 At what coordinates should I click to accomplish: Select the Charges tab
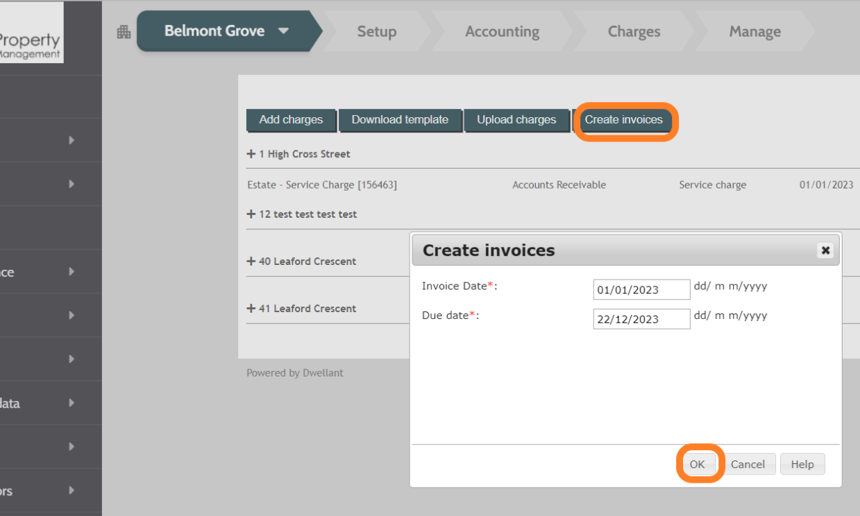(x=634, y=31)
